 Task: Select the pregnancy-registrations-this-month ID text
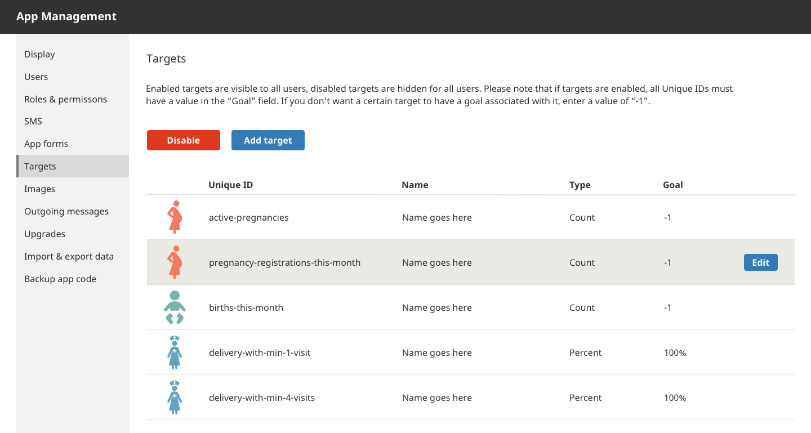(x=284, y=262)
